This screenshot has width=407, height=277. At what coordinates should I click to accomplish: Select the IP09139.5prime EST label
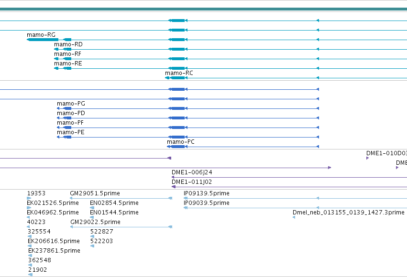tap(207, 193)
